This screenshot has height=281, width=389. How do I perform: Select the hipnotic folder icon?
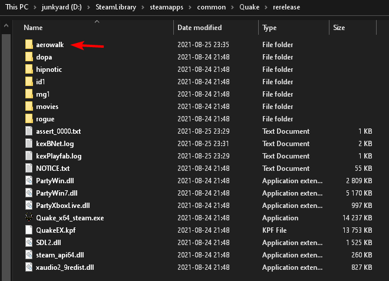tap(29, 70)
